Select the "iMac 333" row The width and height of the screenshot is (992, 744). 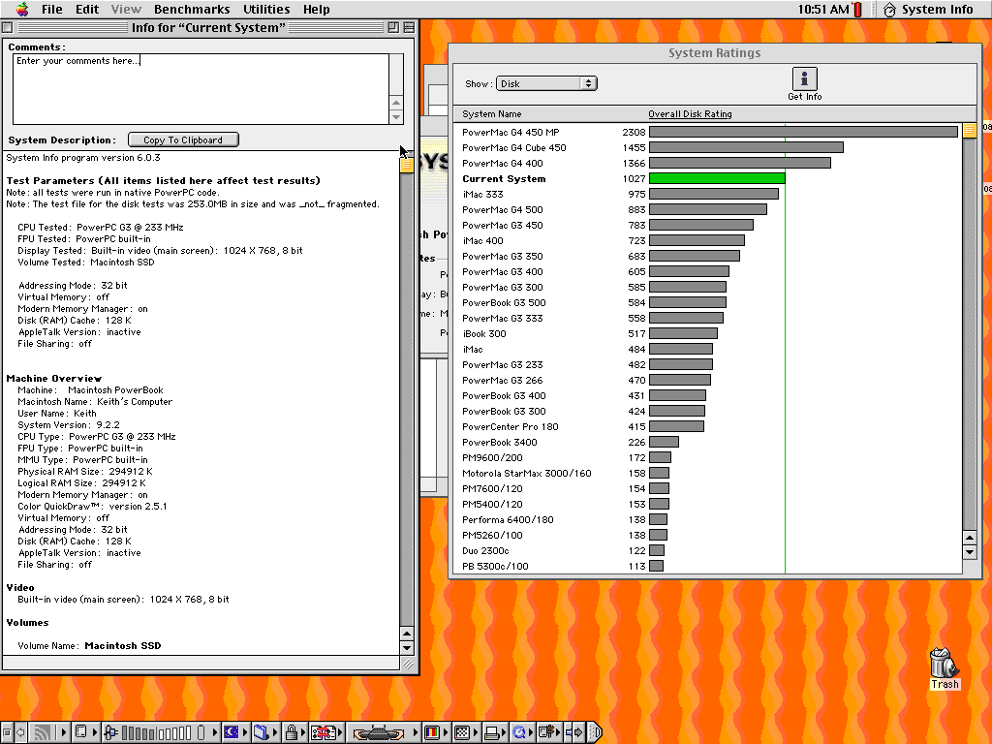(707, 194)
